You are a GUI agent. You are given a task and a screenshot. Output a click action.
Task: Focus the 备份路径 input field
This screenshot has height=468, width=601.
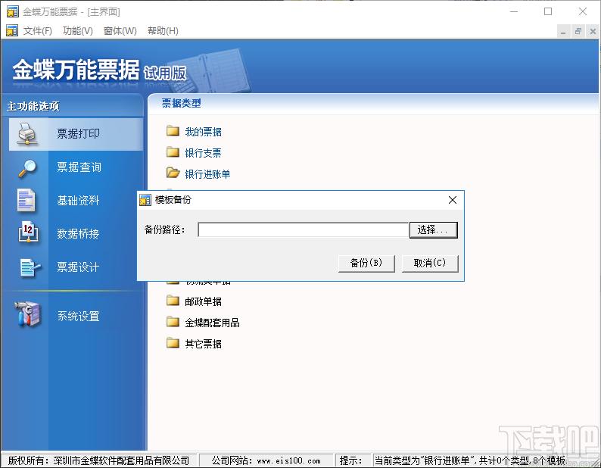[x=304, y=229]
